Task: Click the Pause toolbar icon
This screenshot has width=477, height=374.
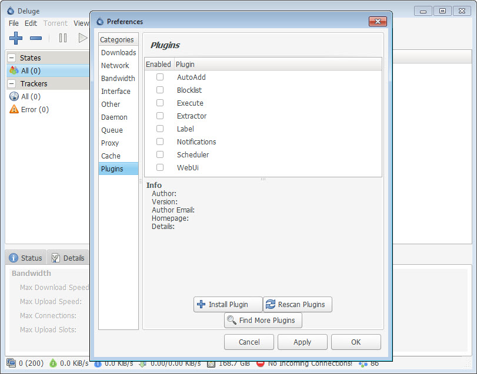Action: (x=63, y=38)
